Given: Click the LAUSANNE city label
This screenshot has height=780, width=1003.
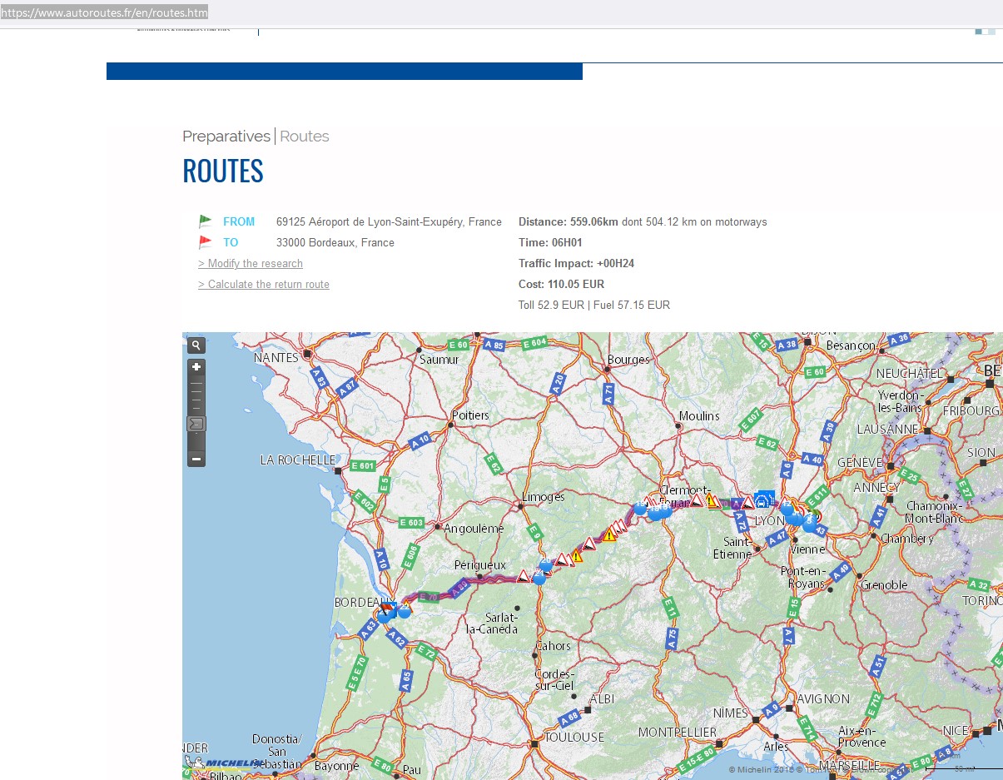Looking at the screenshot, I should pos(887,429).
